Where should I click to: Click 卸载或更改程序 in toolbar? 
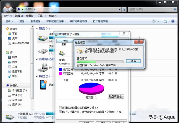(55, 21)
